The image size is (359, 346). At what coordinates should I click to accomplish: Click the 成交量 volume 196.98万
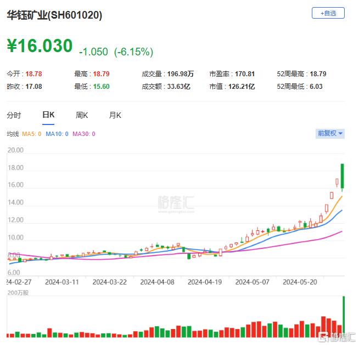pyautogui.click(x=181, y=74)
